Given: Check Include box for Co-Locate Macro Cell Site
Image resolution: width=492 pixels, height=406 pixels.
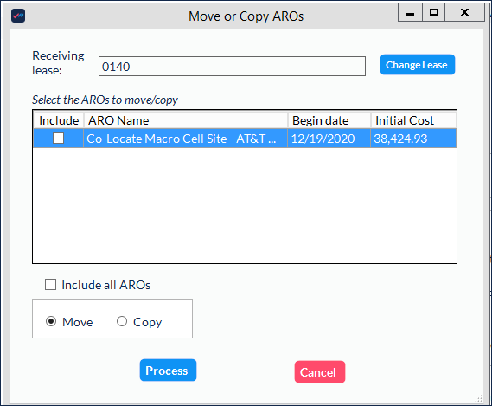Looking at the screenshot, I should coord(58,138).
